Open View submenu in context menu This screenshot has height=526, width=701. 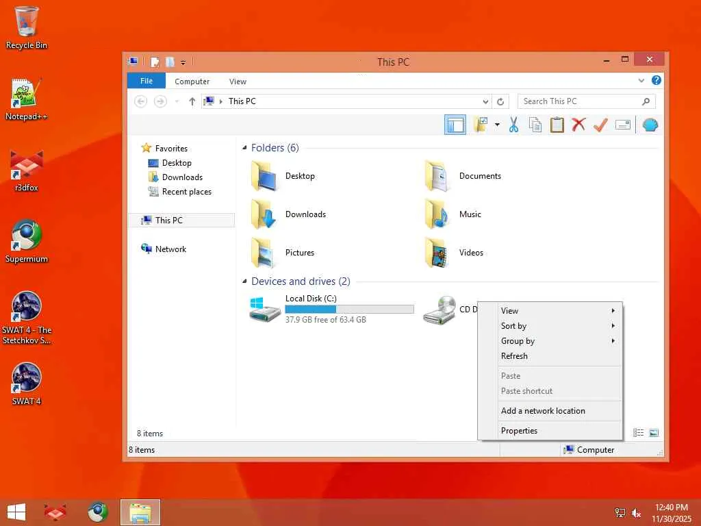[550, 311]
